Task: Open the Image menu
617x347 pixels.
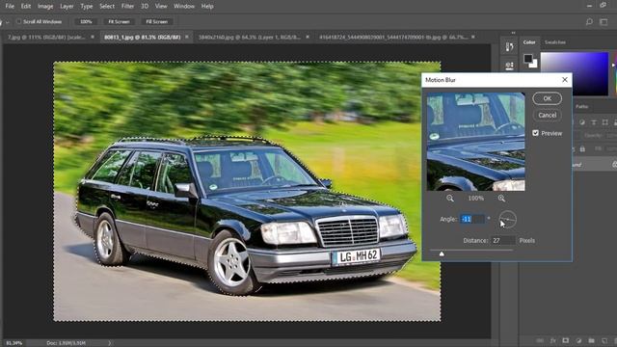Action: click(45, 7)
